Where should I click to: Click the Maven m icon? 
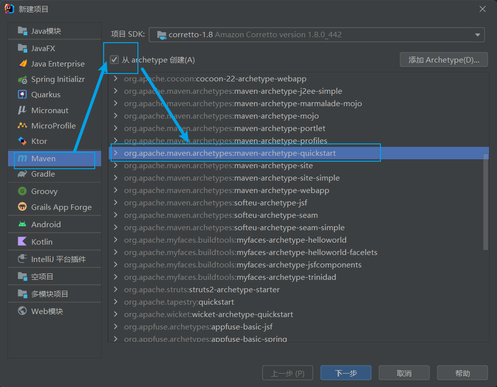tap(22, 158)
